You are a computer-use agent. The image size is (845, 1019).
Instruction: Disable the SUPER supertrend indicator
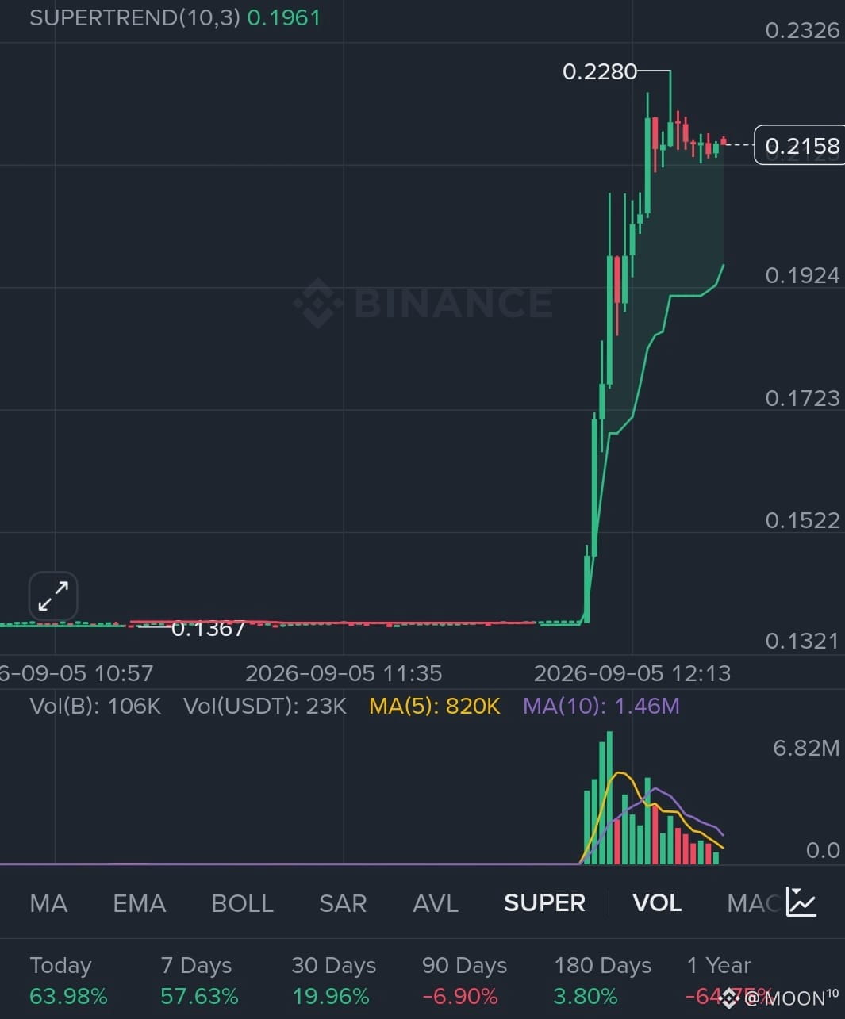[x=544, y=903]
